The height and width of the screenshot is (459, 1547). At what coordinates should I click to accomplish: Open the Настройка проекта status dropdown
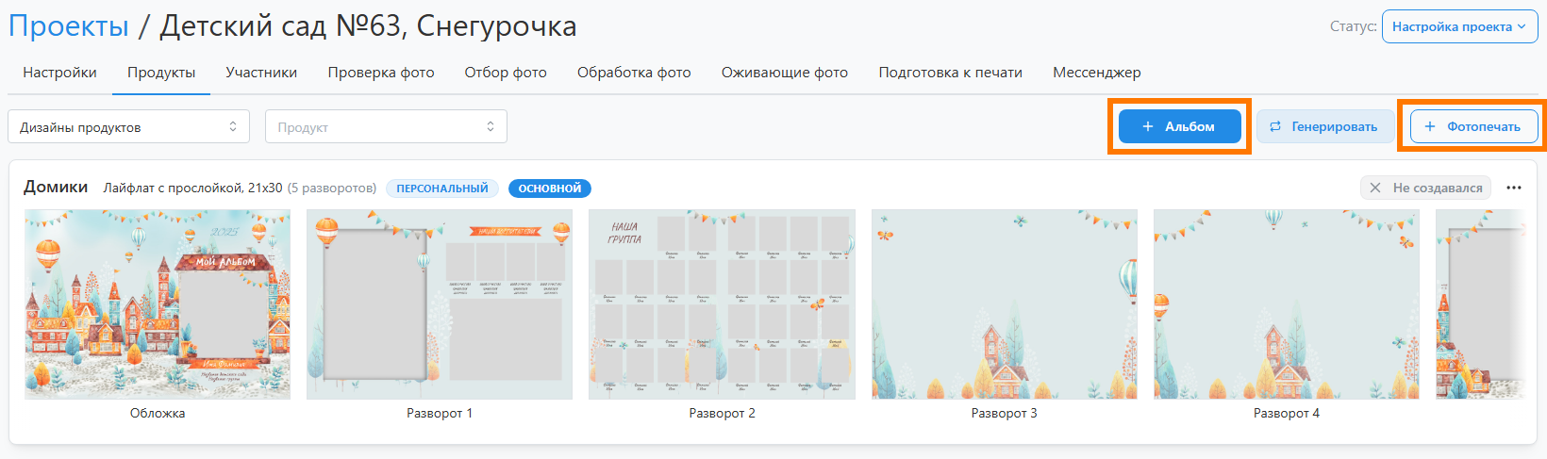(1458, 26)
